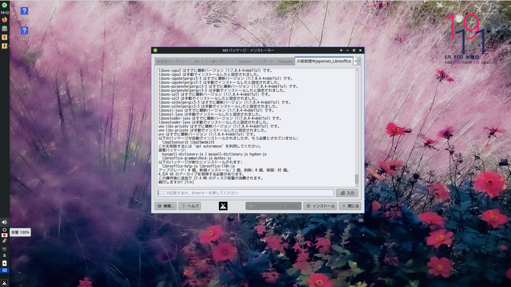The image size is (511, 287).
Task: Click the インストール button
Action: click(320, 206)
